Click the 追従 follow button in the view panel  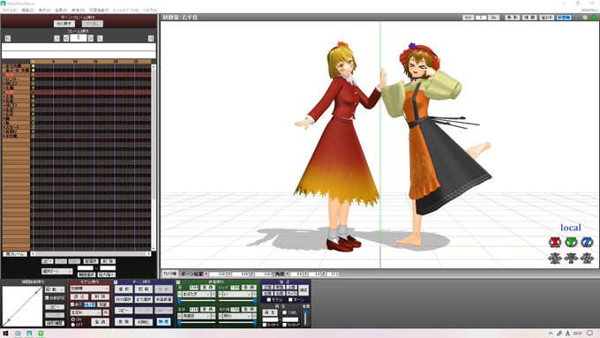[304, 289]
